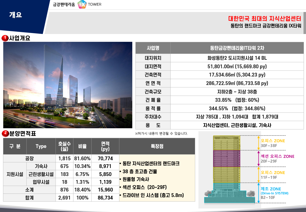Click the 오피스 ZONE 30F~38F label
Screen dimensions: 306x212
[x=273, y=143]
